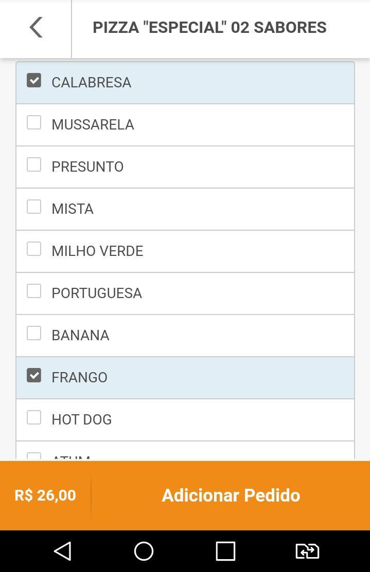Select the PORTUGUESA checkbox

point(34,291)
